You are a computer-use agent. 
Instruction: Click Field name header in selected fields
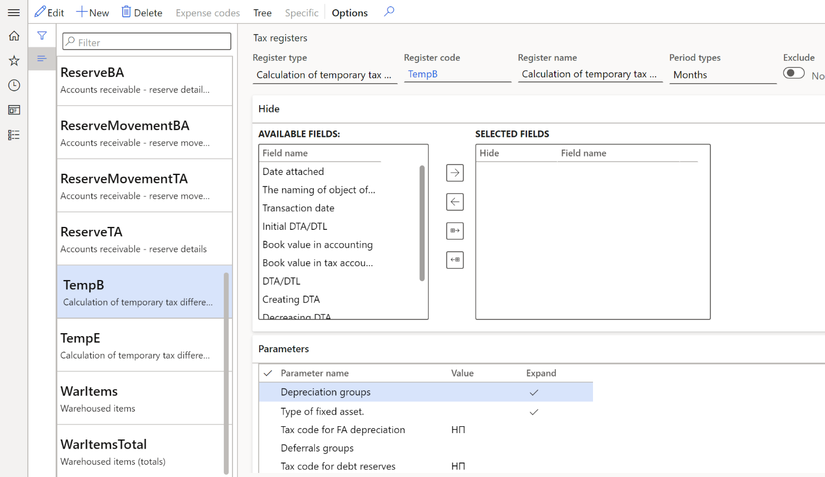click(x=584, y=153)
